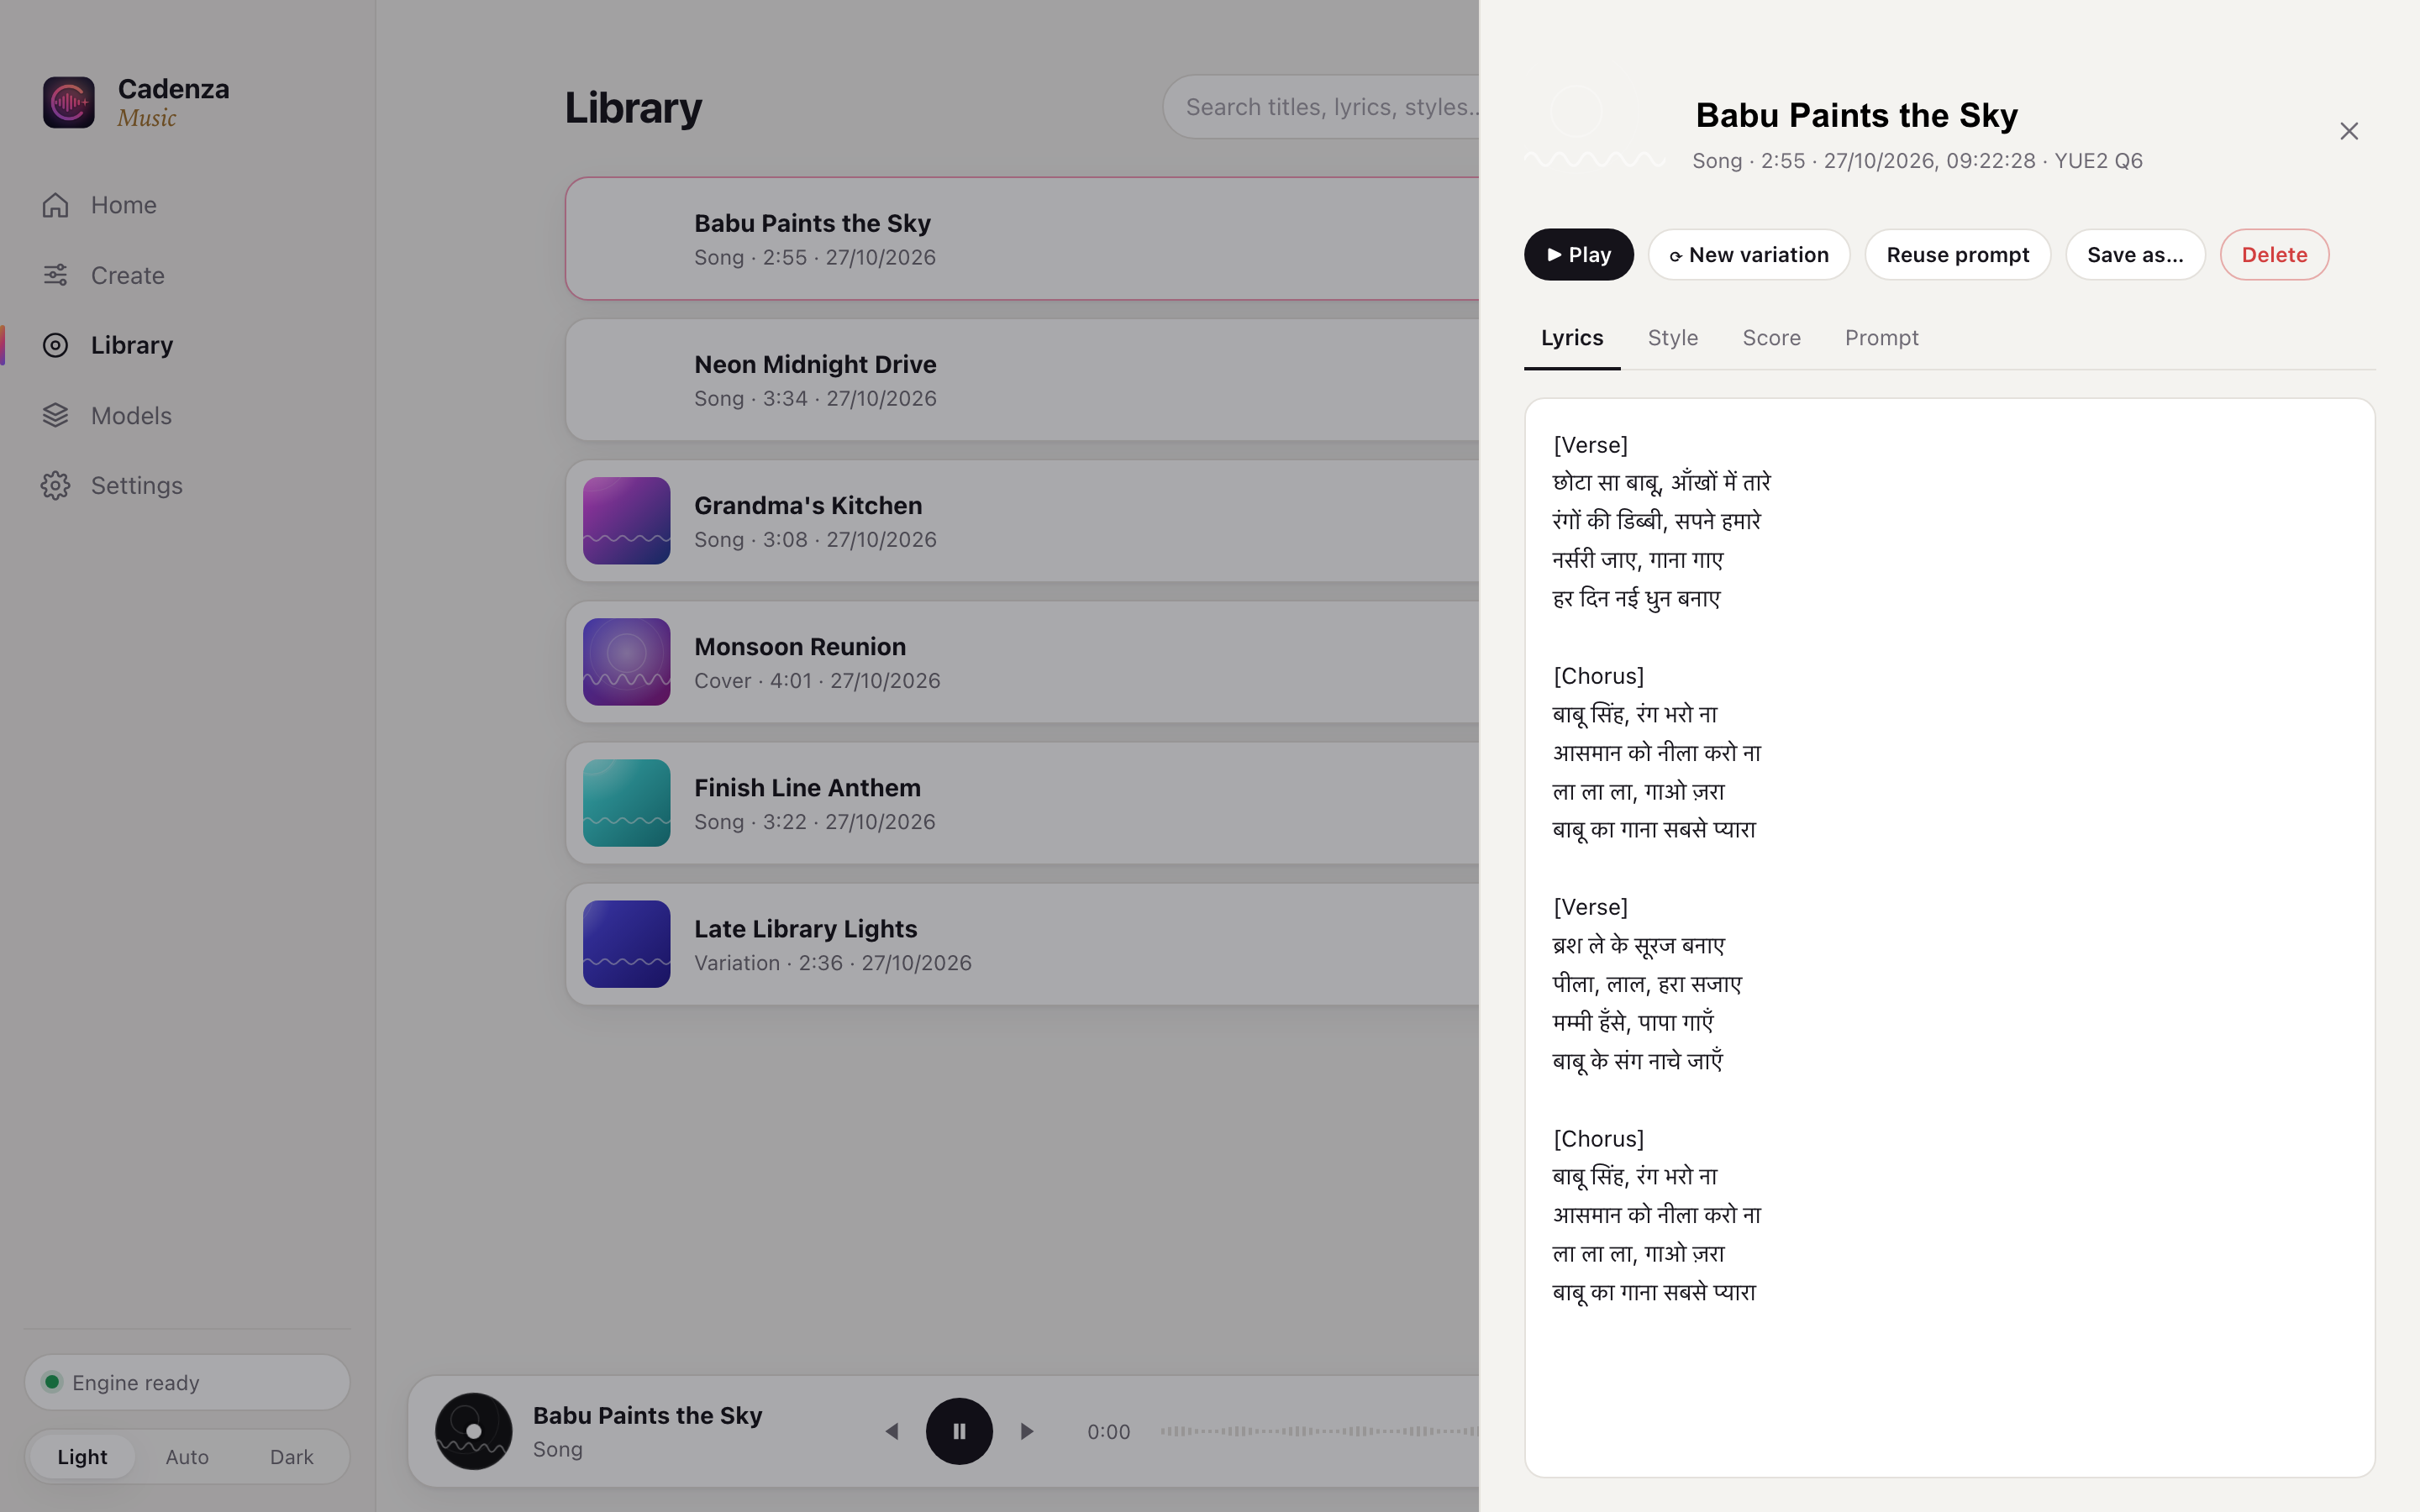The width and height of the screenshot is (2420, 1512).
Task: Switch theme to Dark mode
Action: [291, 1457]
